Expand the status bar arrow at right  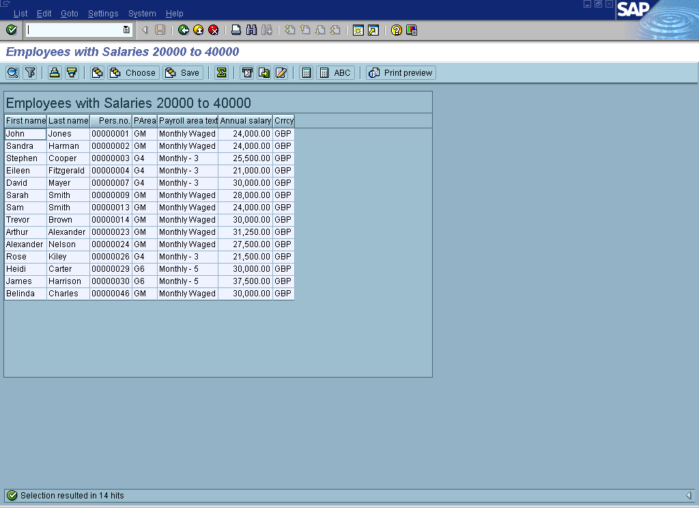pos(689,496)
